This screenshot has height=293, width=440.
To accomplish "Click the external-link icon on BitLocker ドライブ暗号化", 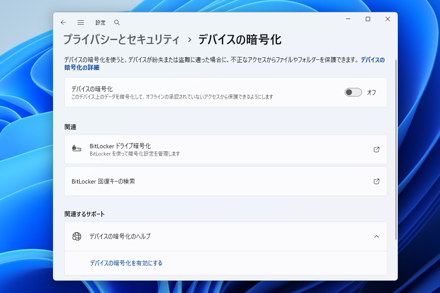I will [x=376, y=149].
